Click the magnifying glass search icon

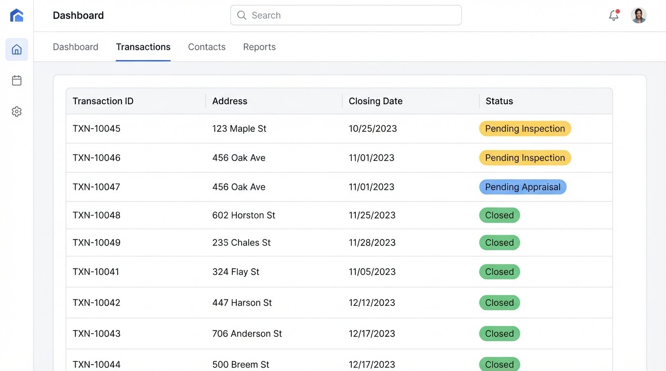click(x=242, y=15)
